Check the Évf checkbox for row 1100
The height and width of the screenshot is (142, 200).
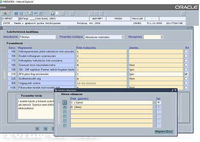[x=186, y=87]
